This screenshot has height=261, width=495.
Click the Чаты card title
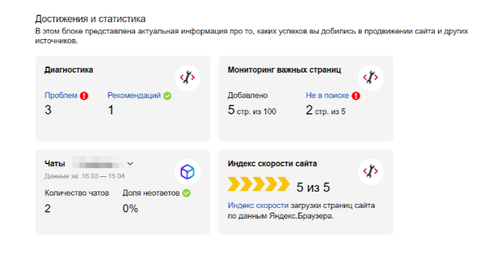(54, 163)
